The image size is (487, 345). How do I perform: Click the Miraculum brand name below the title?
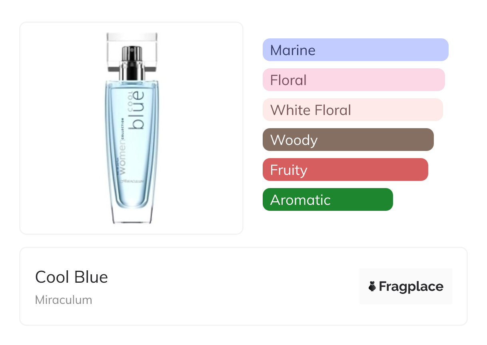pos(64,300)
